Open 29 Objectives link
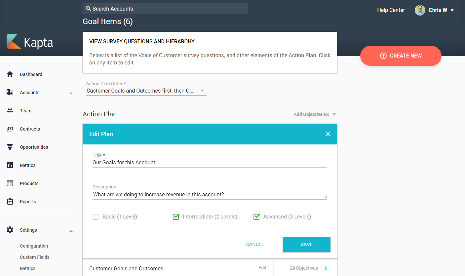The height and width of the screenshot is (276, 465). point(304,268)
